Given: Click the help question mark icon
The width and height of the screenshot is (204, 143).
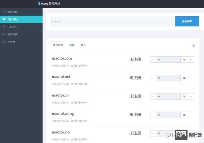Looking at the screenshot, I should coord(193,46).
